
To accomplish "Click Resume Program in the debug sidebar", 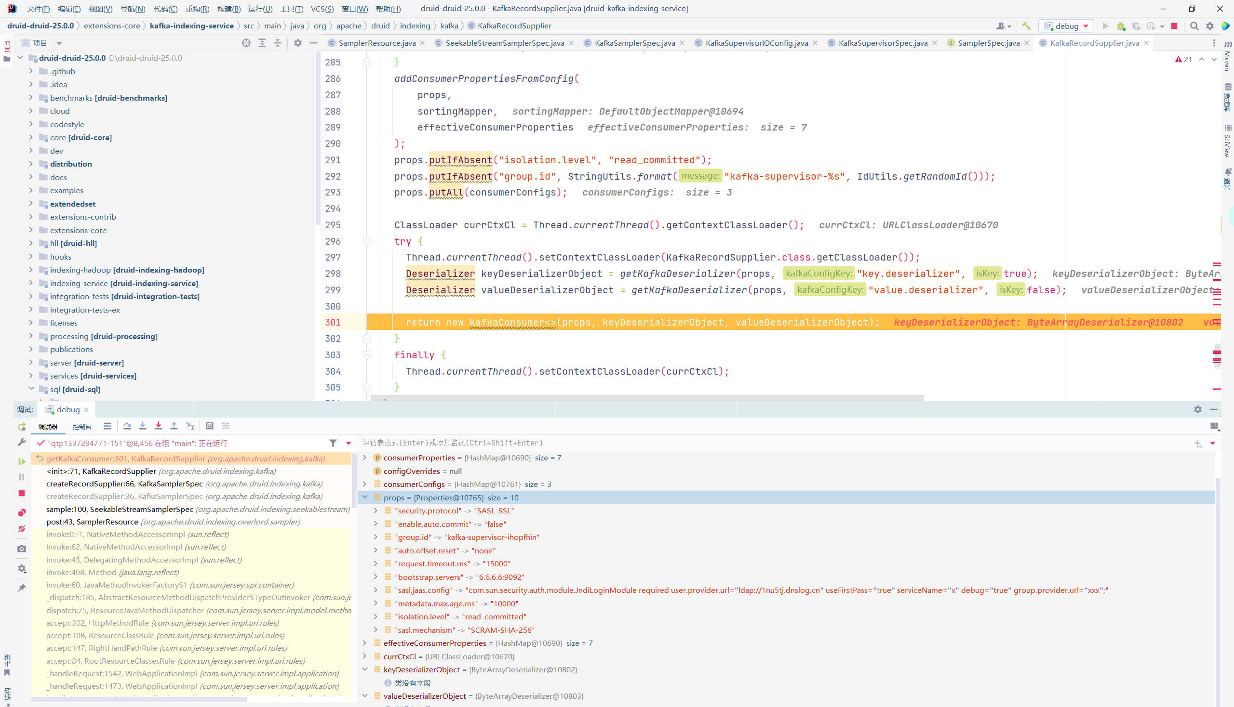I will (21, 461).
